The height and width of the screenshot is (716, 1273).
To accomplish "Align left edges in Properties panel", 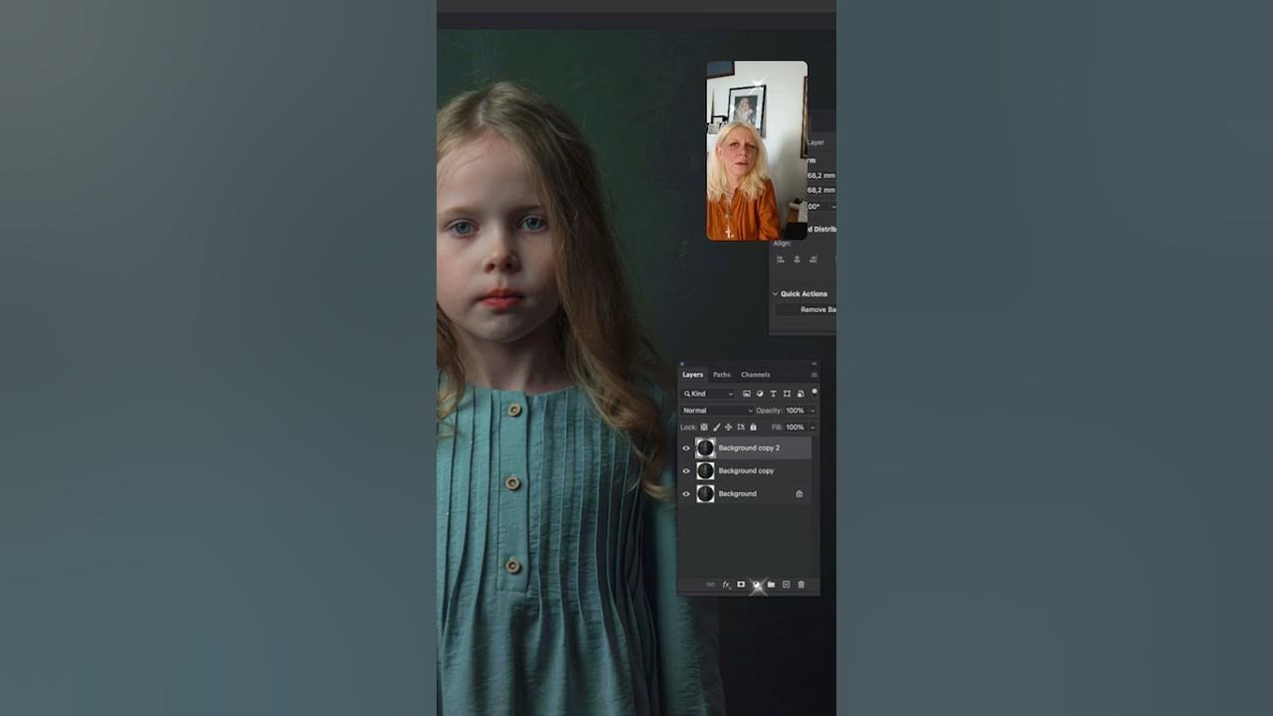I will [781, 260].
